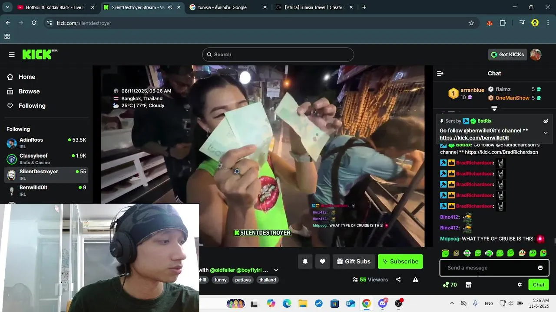The image size is (556, 312).
Task: Toggle stream notifications bell
Action: tap(305, 261)
